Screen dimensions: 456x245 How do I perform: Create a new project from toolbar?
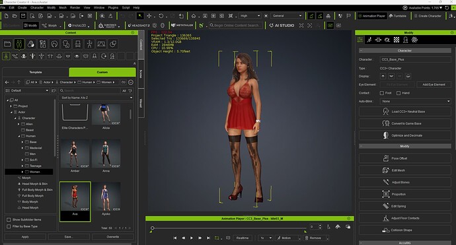tap(7, 16)
